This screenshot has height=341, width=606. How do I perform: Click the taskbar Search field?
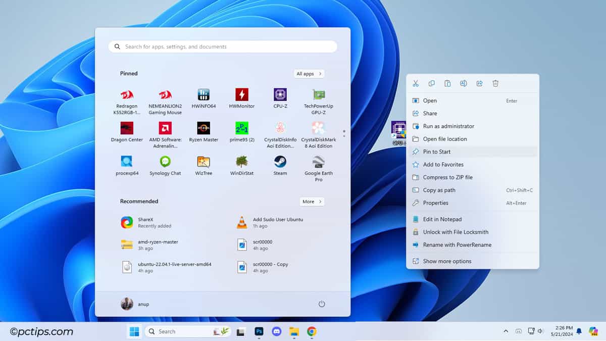coord(188,331)
